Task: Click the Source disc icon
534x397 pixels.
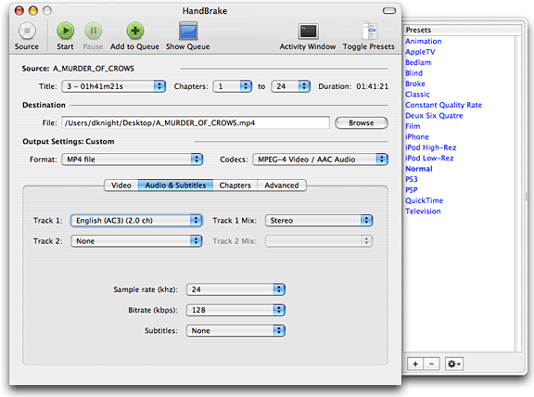Action: [x=27, y=31]
